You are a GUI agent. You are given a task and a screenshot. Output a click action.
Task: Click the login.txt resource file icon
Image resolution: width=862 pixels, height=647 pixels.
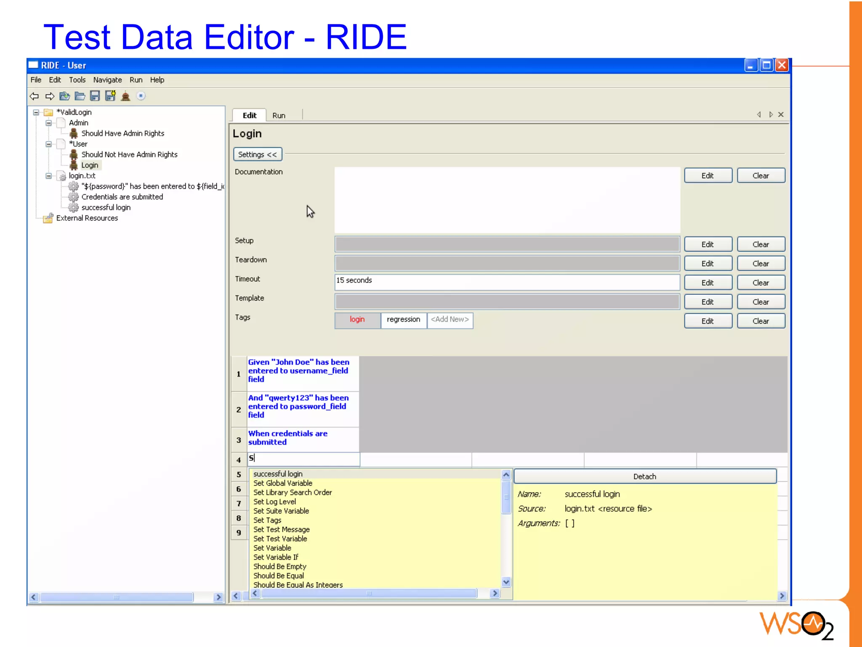(62, 176)
